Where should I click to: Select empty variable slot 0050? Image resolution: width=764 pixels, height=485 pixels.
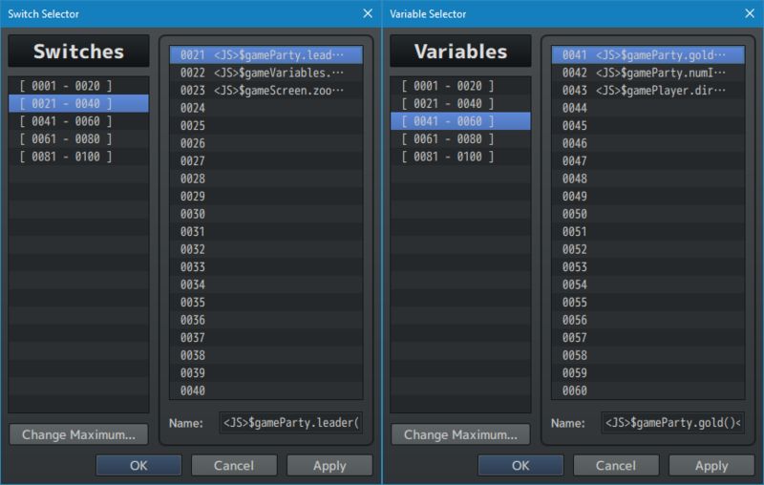tap(647, 214)
